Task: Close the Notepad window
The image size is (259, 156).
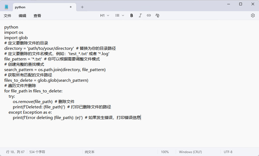Action: (x=253, y=4)
